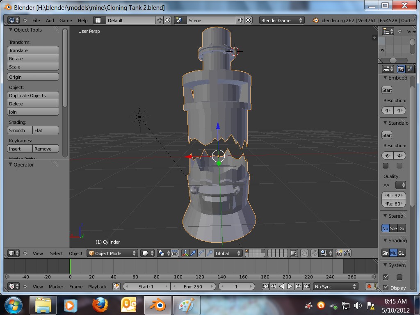This screenshot has width=420, height=315.
Task: Click Start under the Standalone player panel
Action: (386, 135)
